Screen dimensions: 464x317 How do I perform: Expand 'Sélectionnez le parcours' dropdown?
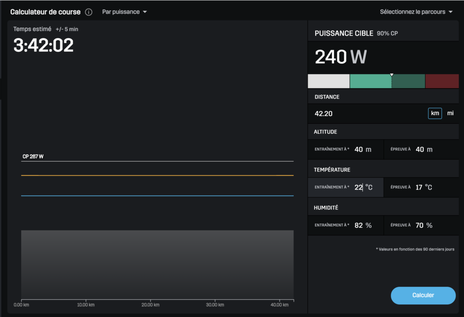click(416, 12)
